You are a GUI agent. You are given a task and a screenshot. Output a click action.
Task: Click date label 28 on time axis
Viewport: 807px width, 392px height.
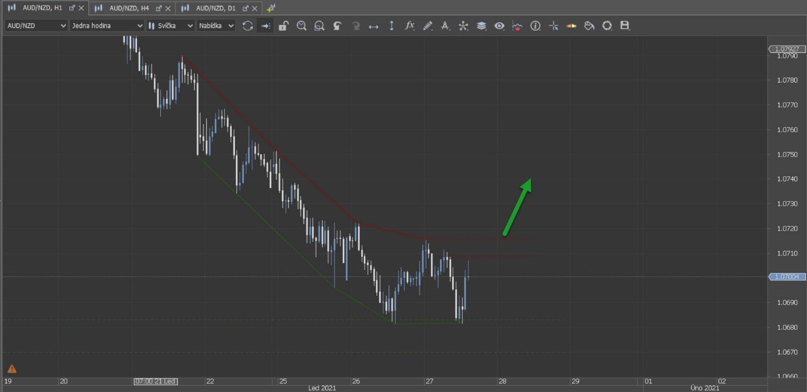click(502, 382)
